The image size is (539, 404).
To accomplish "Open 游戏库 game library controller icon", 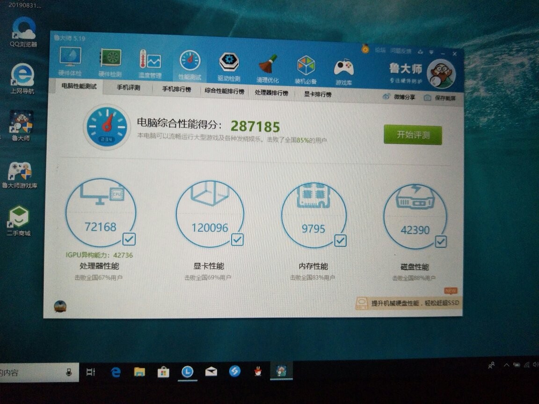I will 343,71.
